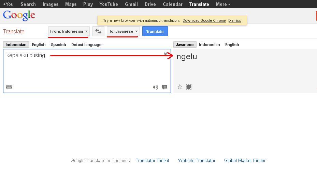Open the example usage speech bubble icon
Viewport: 317px width, 176px height.
[x=164, y=87]
